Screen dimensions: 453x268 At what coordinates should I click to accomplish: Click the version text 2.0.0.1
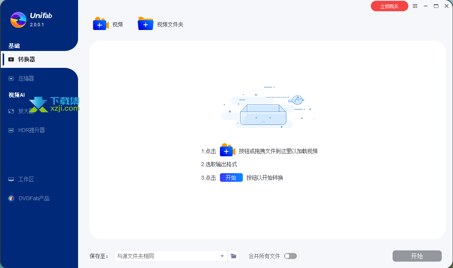click(37, 25)
